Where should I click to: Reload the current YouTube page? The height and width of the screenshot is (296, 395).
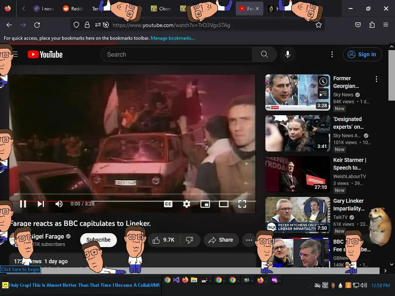(37, 25)
